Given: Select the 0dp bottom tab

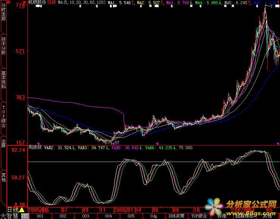Looking at the screenshot, I should point(154,216).
